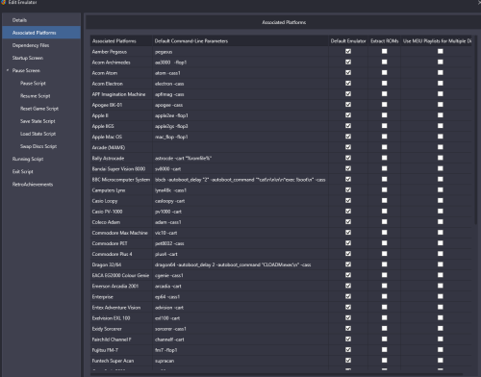Select the Camputers Lynx platform cell
481x377 pixels.
121,190
